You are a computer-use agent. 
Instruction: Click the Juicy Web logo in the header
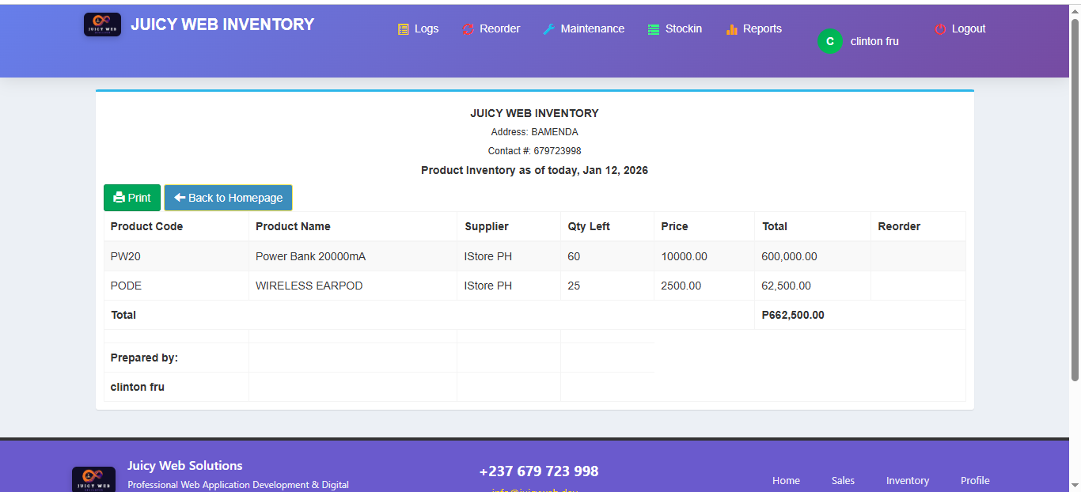(102, 24)
